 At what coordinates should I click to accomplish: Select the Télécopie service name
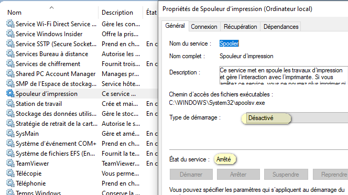coord(28,173)
